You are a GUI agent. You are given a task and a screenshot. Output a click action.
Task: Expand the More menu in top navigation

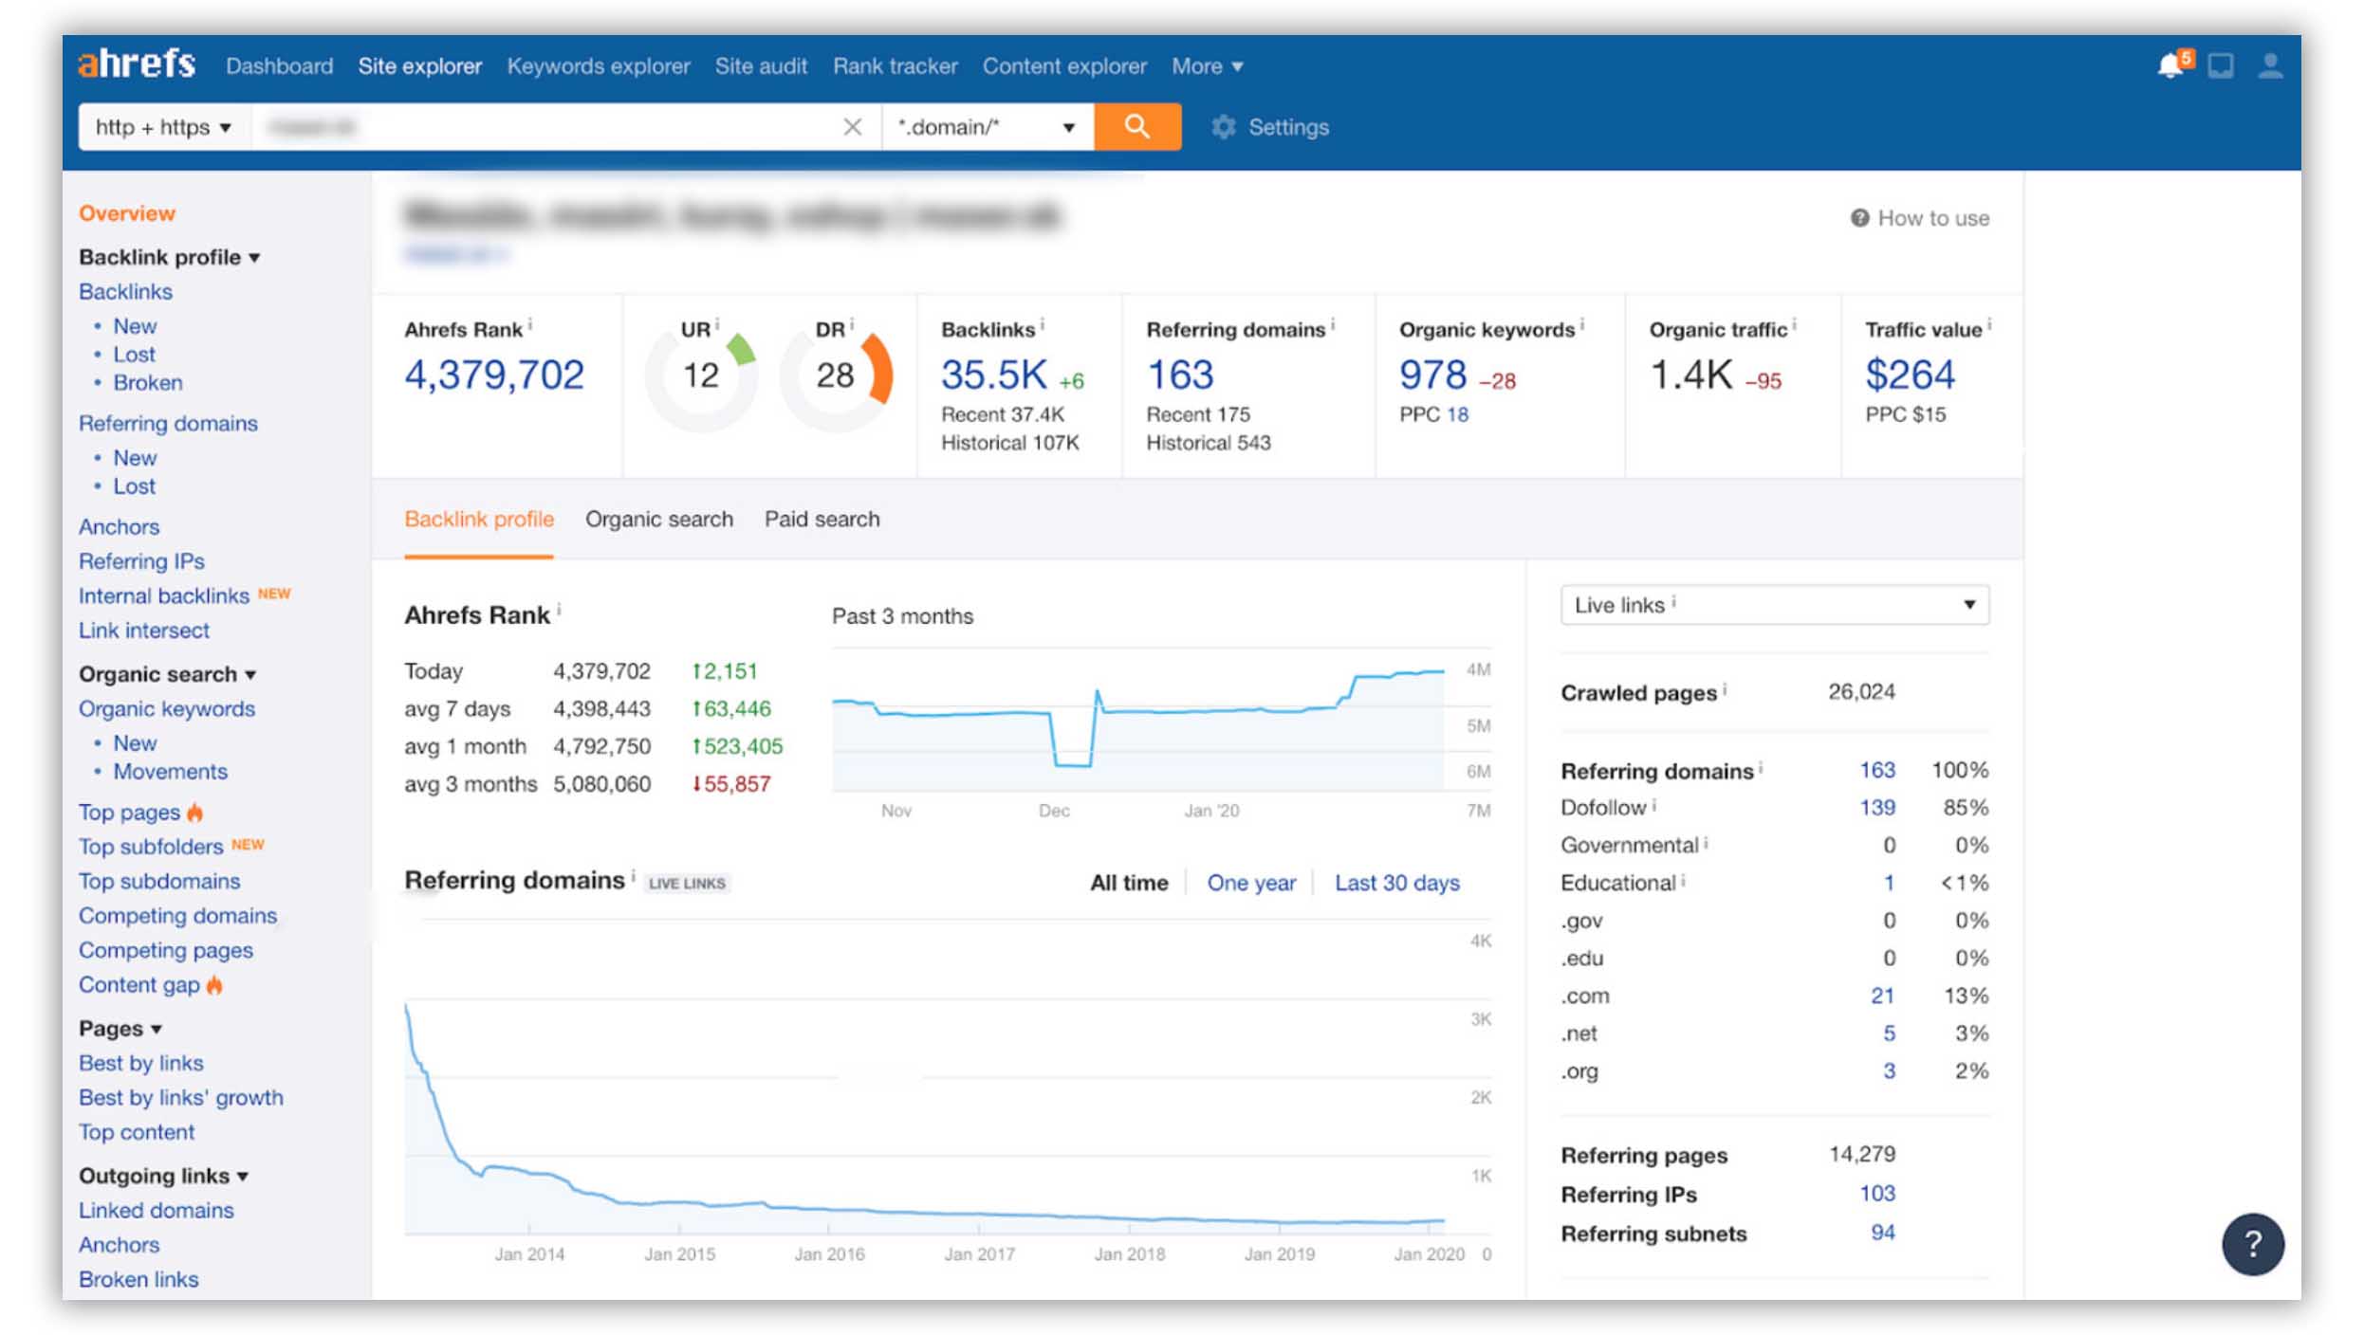pyautogui.click(x=1207, y=66)
